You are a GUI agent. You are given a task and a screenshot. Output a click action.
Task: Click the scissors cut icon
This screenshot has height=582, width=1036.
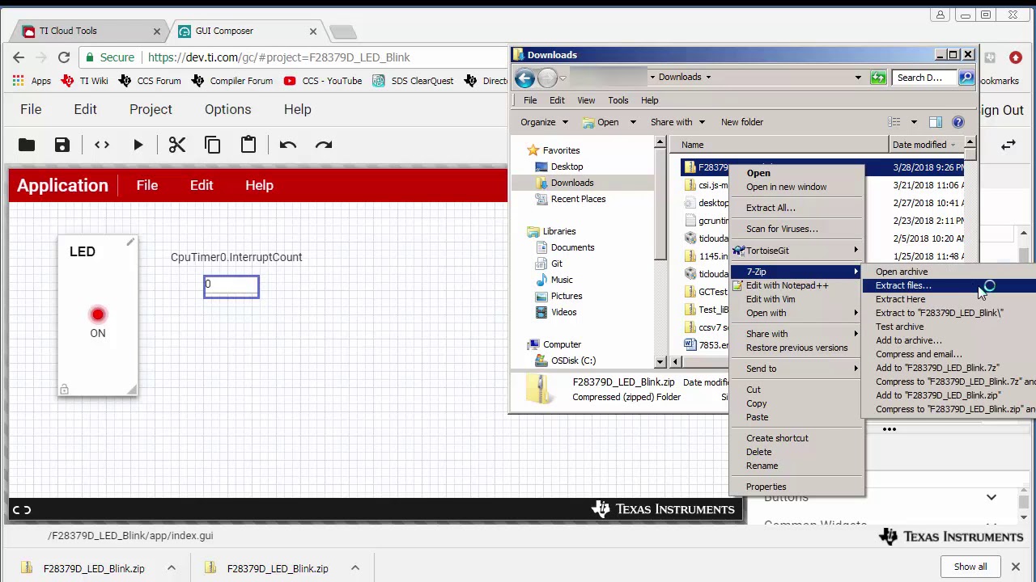[177, 145]
